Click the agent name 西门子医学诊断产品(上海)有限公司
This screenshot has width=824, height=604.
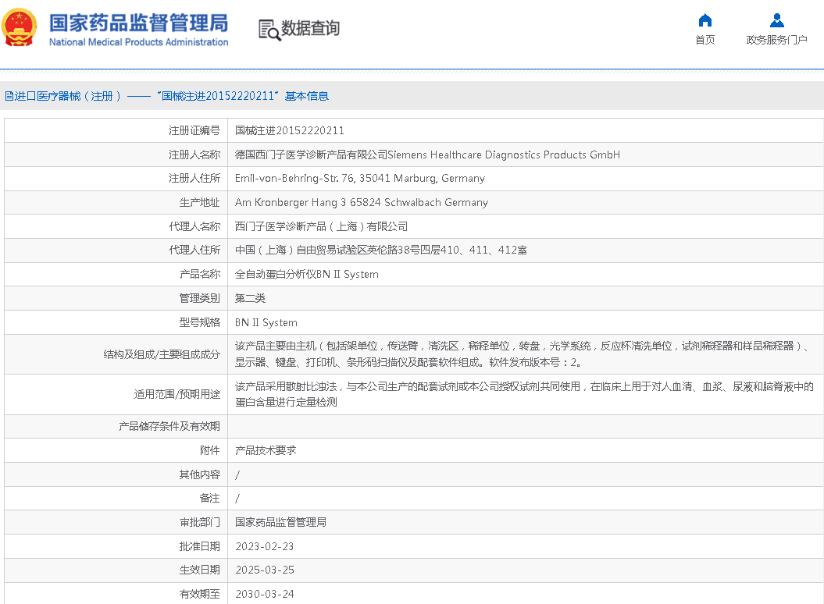tap(321, 226)
